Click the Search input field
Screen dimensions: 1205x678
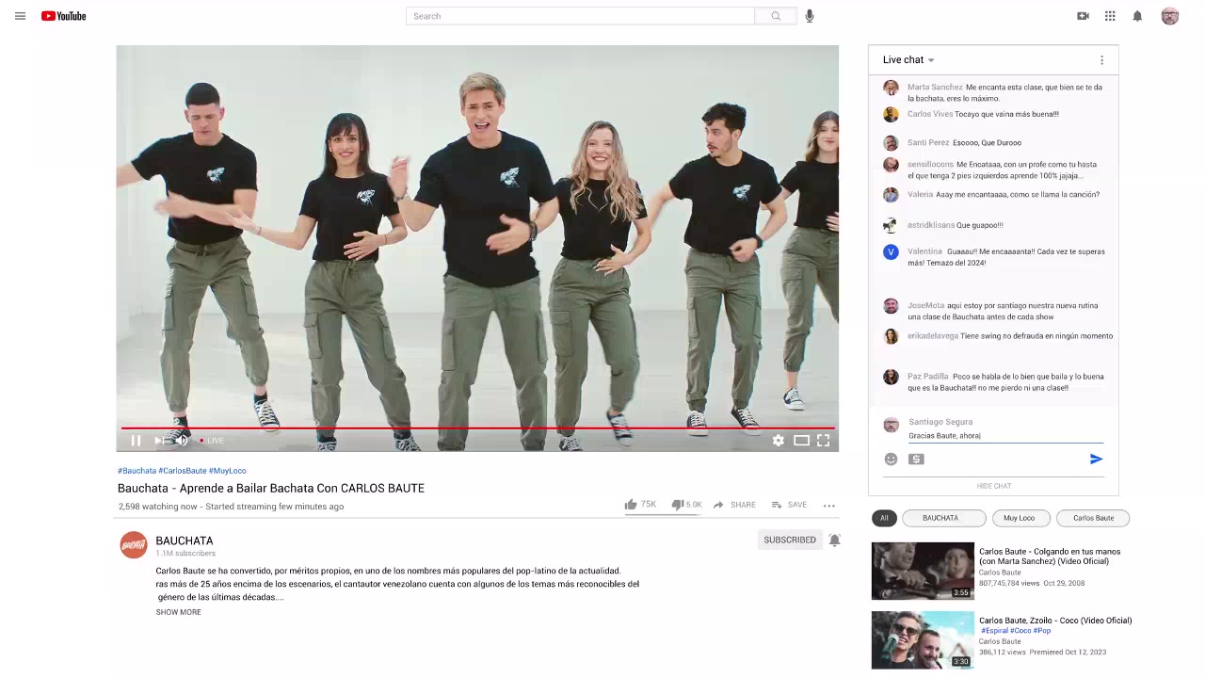[x=580, y=16]
